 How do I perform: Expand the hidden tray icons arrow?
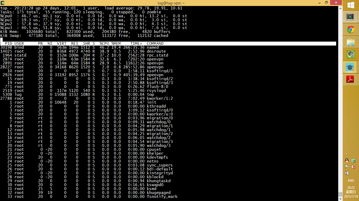click(346, 154)
